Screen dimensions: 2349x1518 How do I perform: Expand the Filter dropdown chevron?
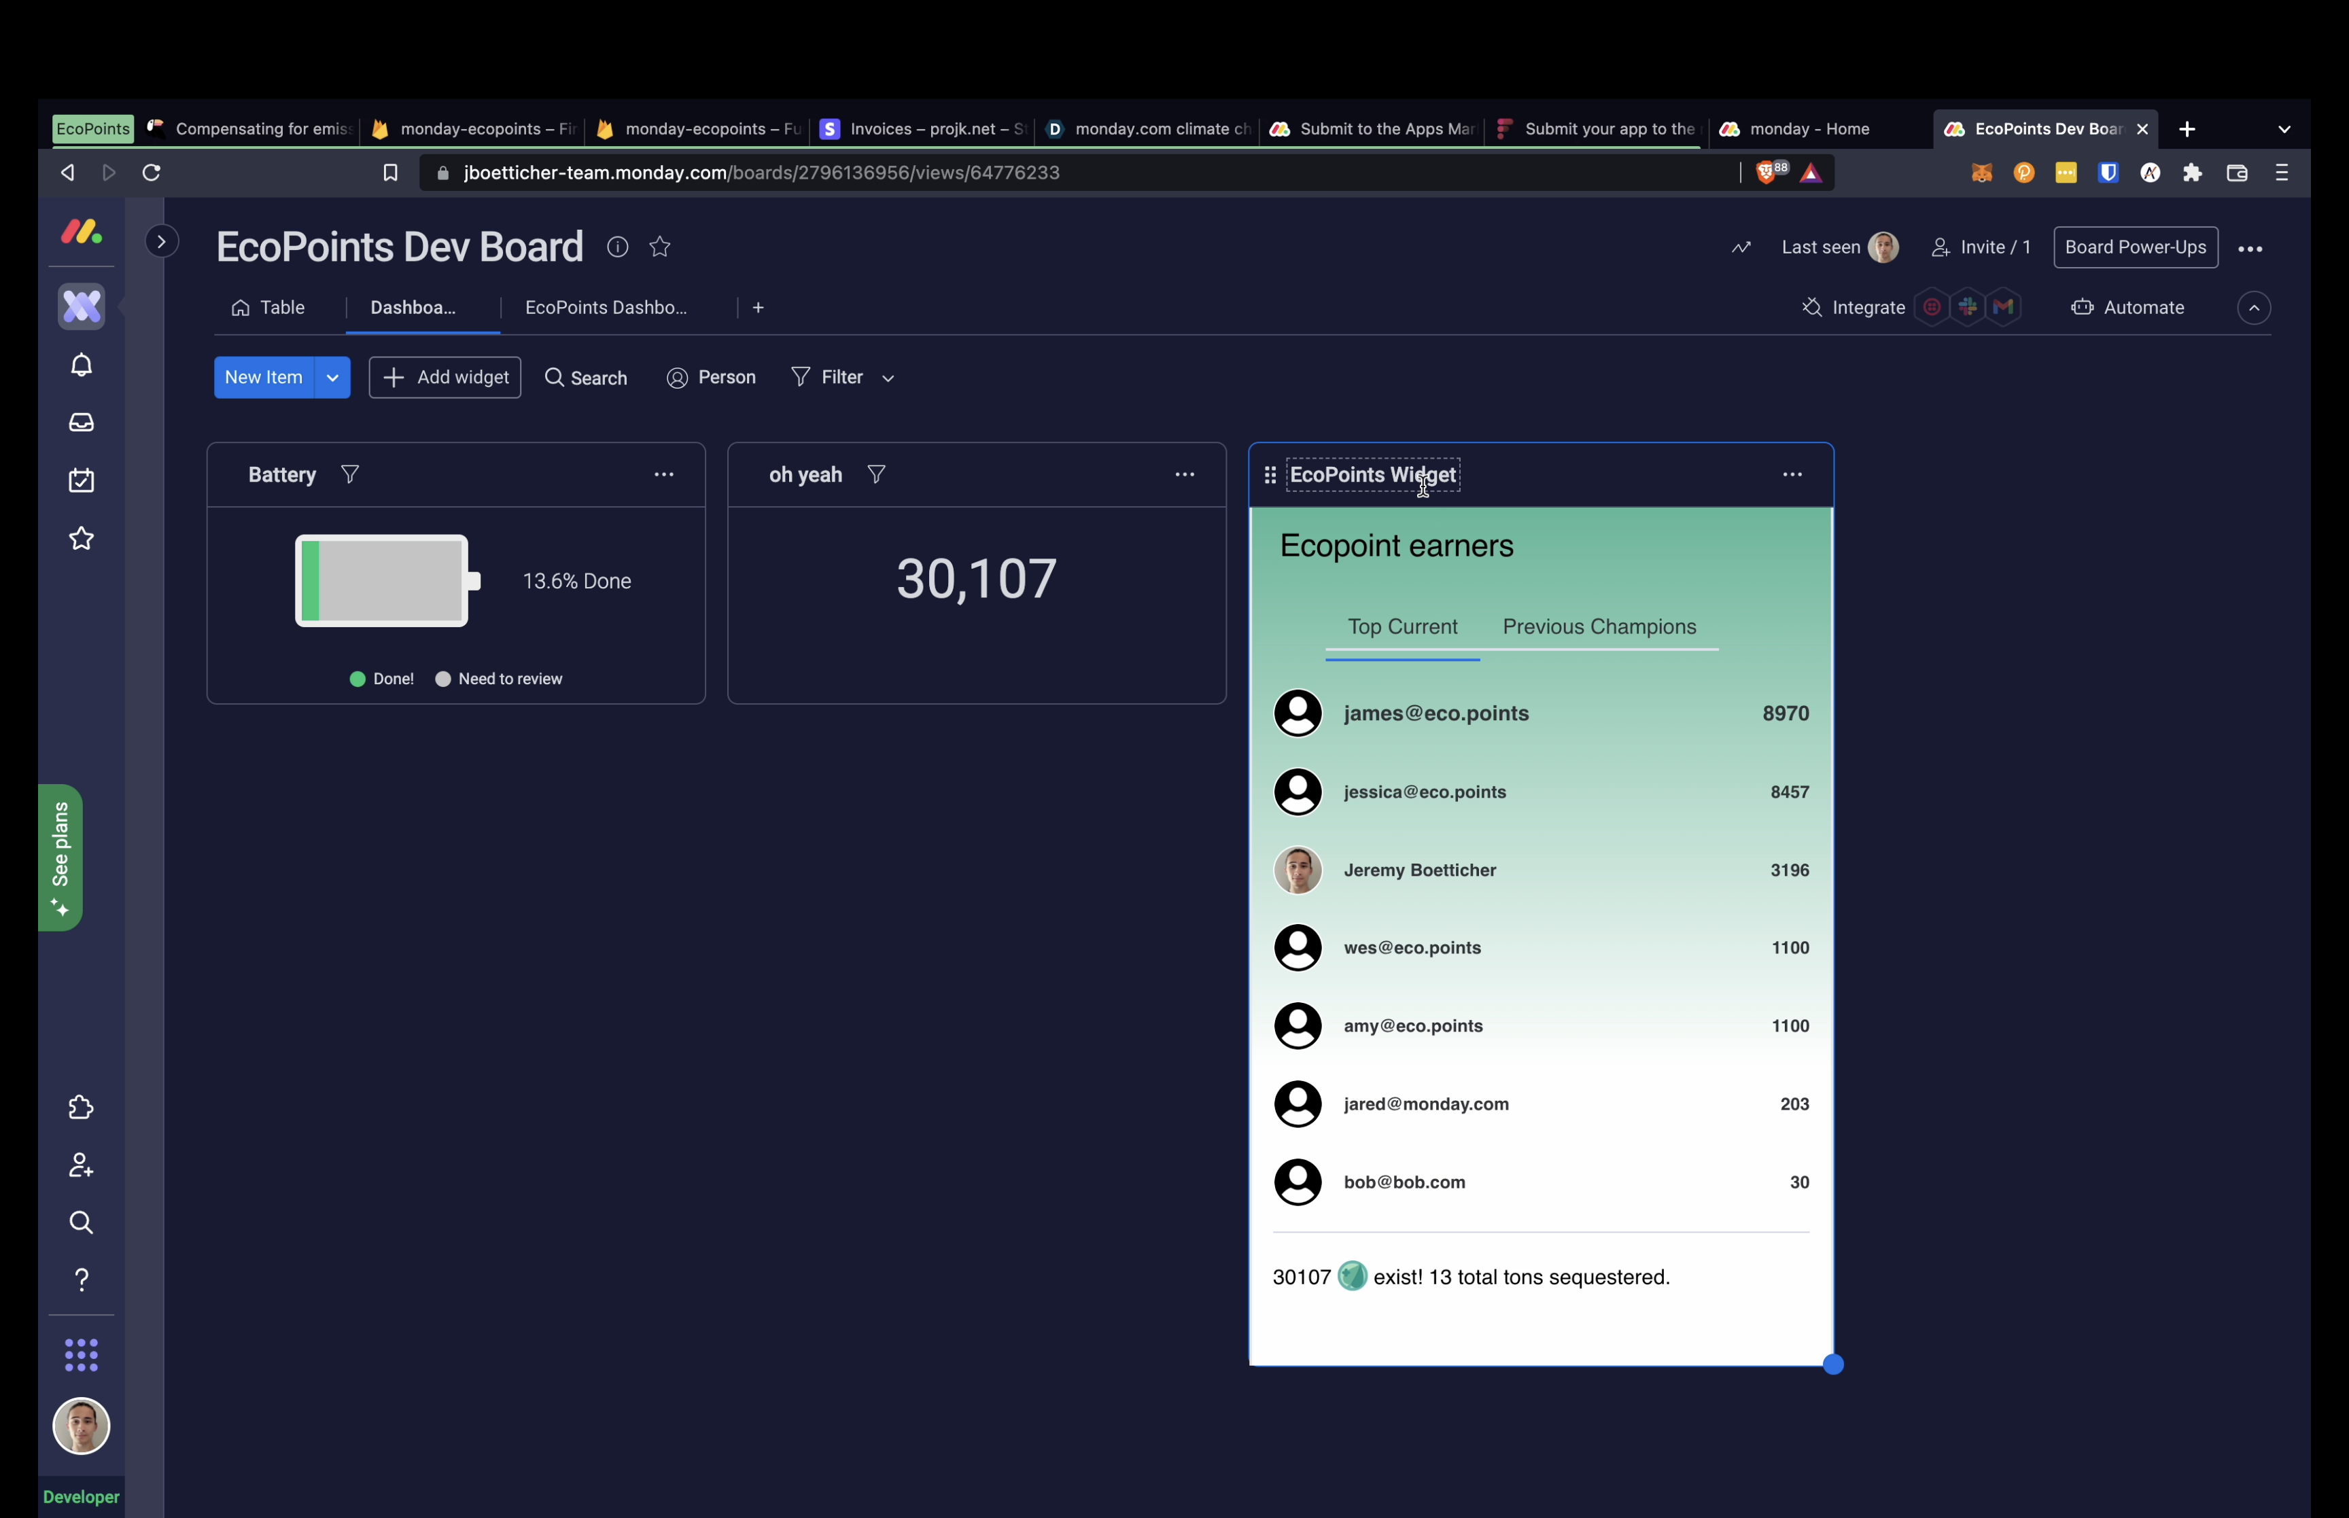point(888,378)
